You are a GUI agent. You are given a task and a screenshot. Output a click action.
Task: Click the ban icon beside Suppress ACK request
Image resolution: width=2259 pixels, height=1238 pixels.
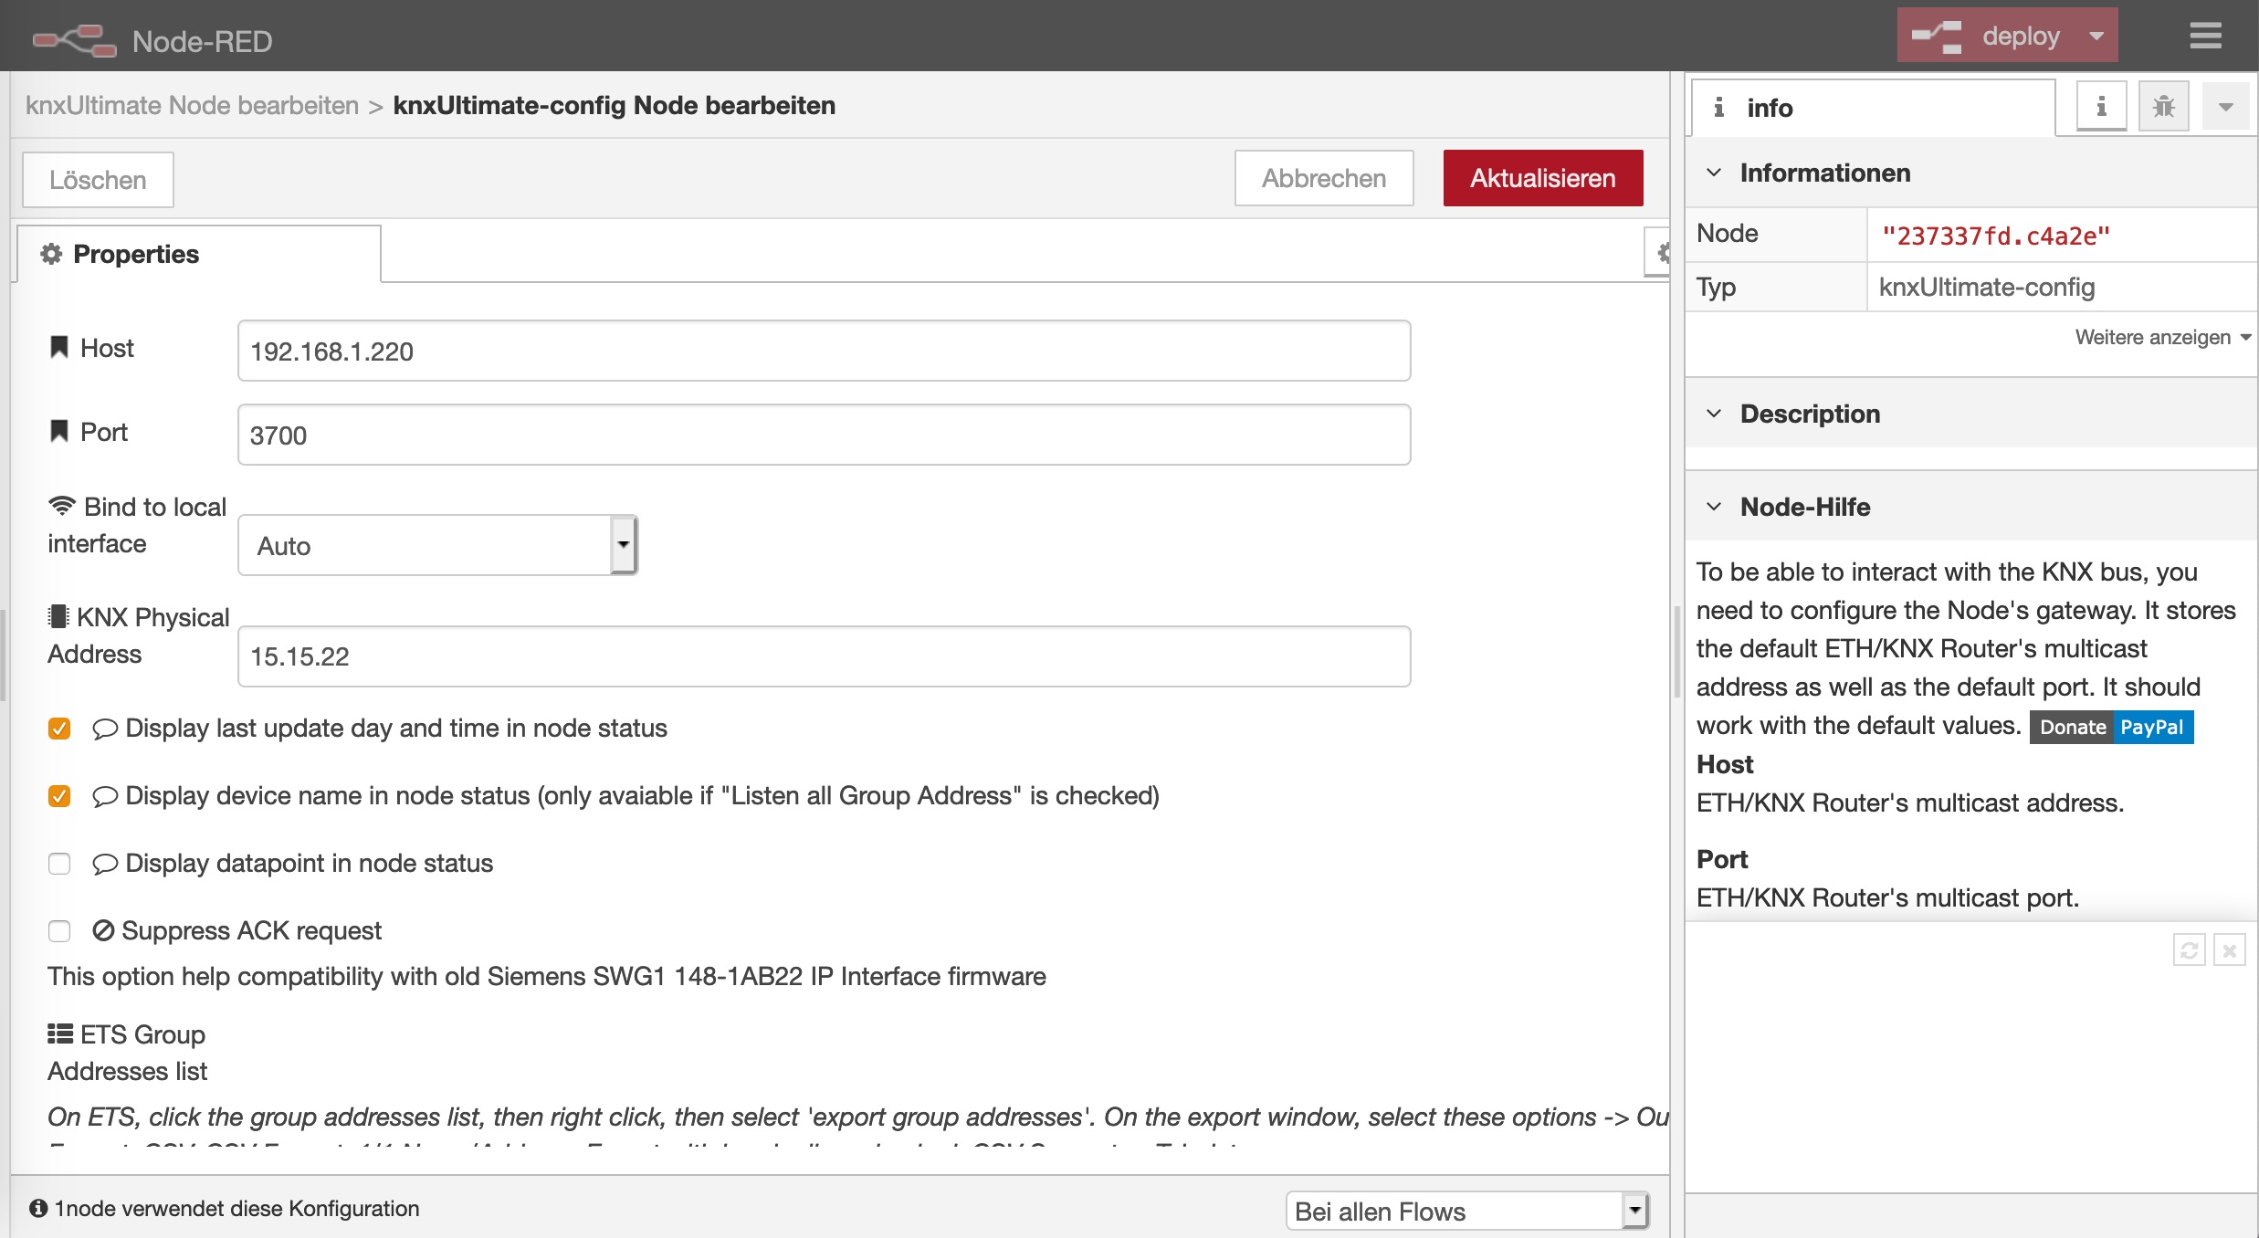[103, 930]
